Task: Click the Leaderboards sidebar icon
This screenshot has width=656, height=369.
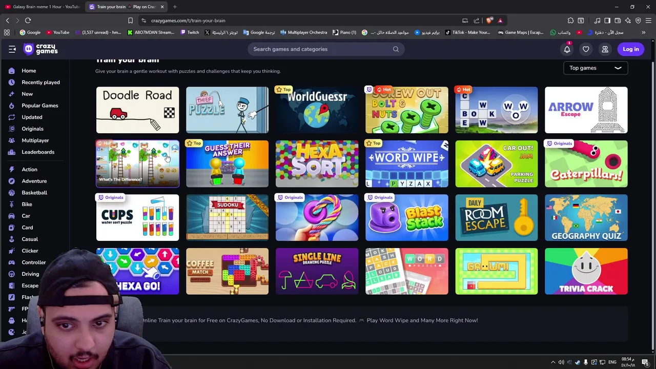Action: pyautogui.click(x=11, y=152)
